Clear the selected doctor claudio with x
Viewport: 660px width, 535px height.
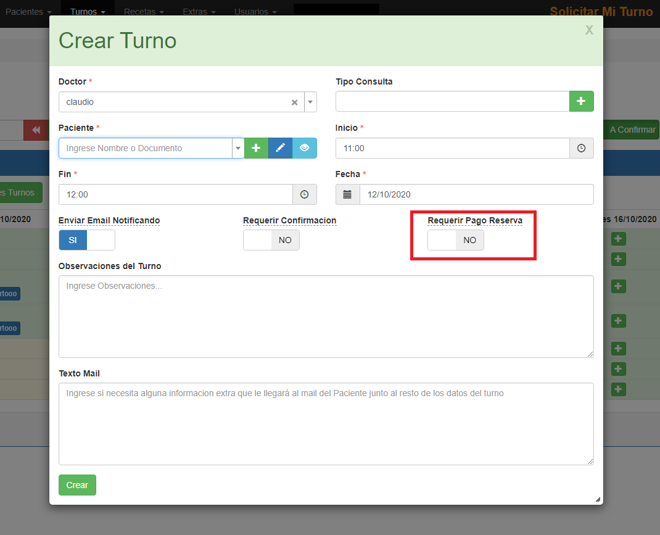click(x=295, y=102)
